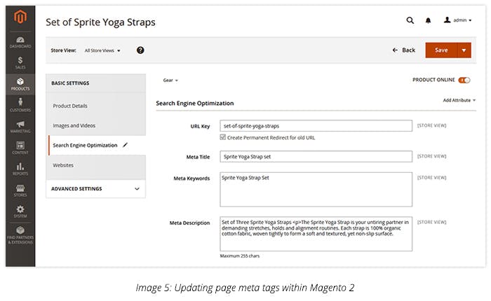The height and width of the screenshot is (301, 491).
Task: Click into the Meta Description text area
Action: [316, 234]
